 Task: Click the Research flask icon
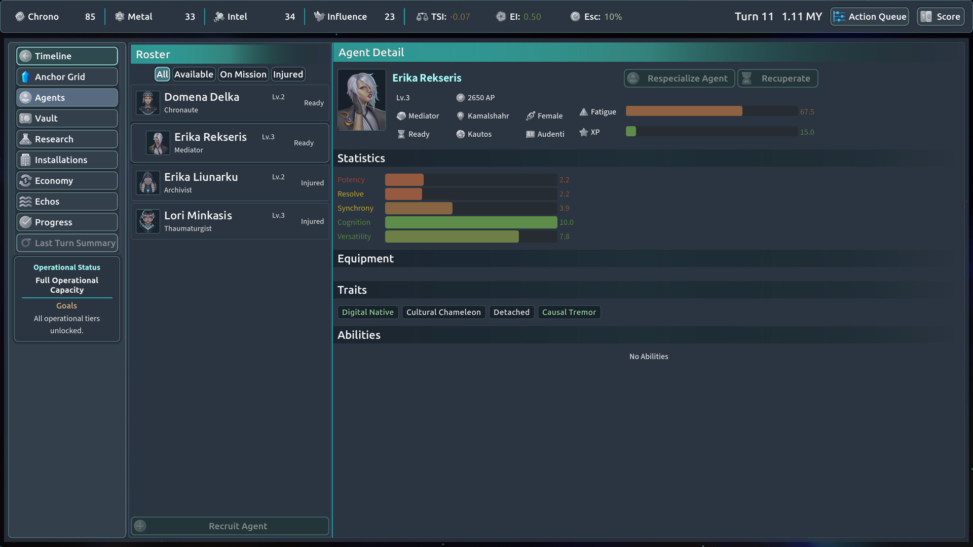click(26, 139)
